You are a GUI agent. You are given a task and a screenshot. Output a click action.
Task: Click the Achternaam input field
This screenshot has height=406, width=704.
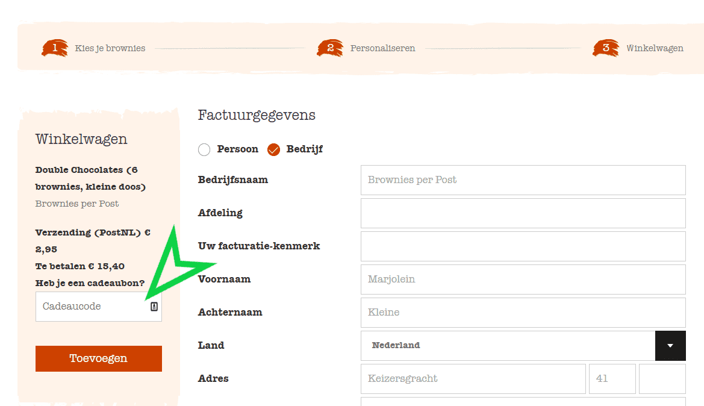523,313
